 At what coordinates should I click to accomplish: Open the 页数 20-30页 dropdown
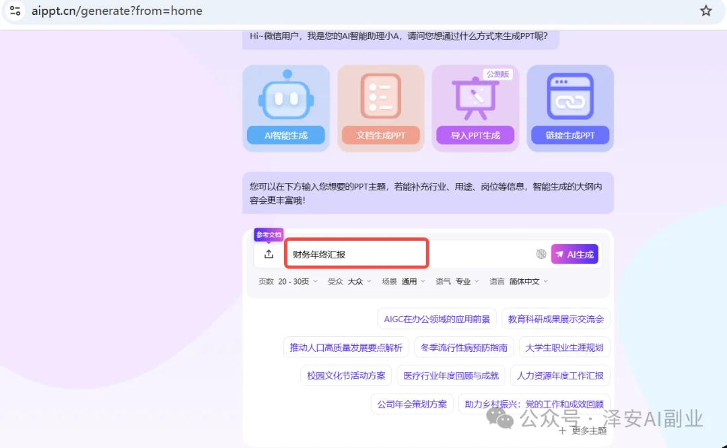click(x=288, y=281)
